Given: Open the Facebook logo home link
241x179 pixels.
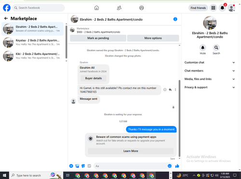Looking at the screenshot, I should 7,8.
